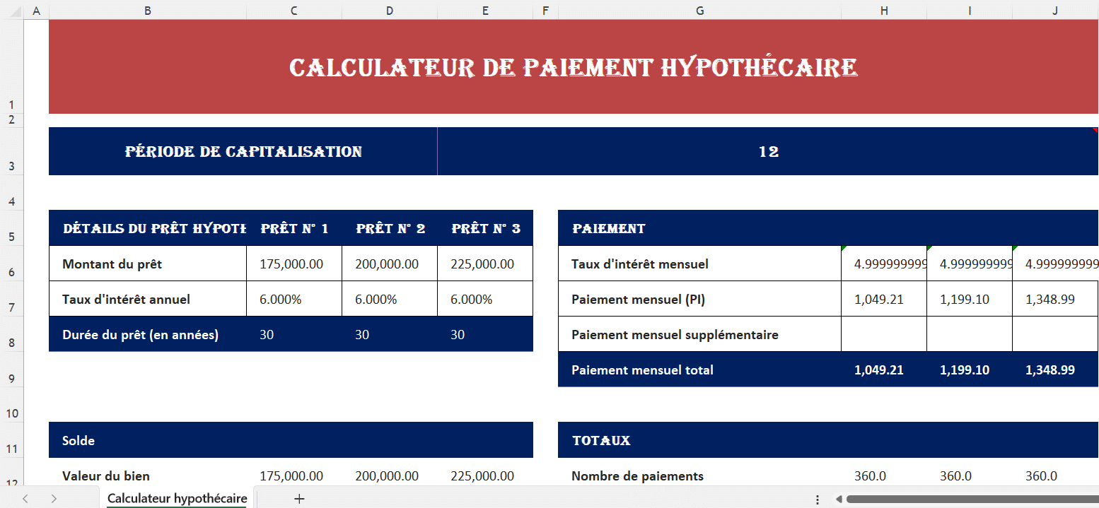Select the total monthly payment 1,348.99

point(1049,369)
